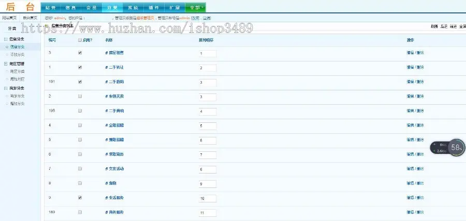Open the 系统 top menu tab
The image size is (466, 221).
[x=133, y=8]
